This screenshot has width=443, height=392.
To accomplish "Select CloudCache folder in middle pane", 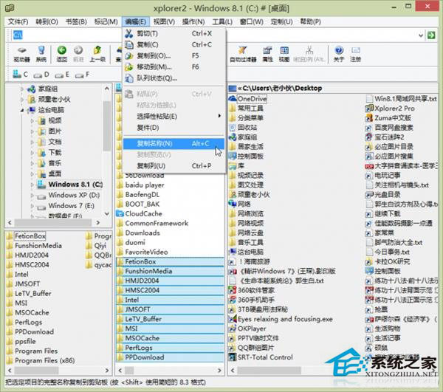I will (x=140, y=214).
